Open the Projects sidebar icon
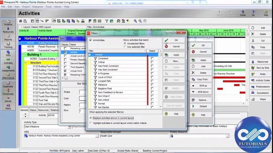The width and height of the screenshot is (273, 153). 8,23
